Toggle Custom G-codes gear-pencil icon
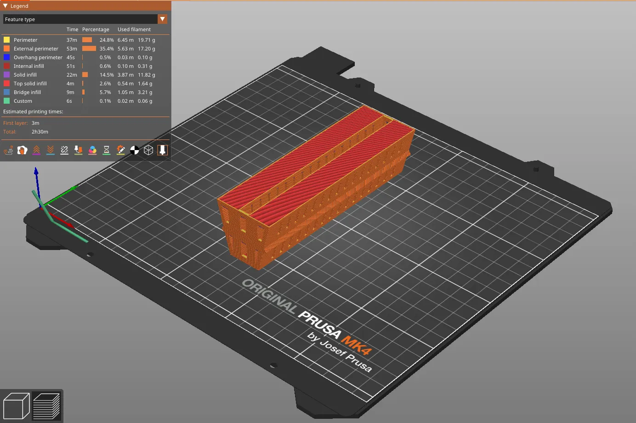The height and width of the screenshot is (423, 636). pyautogui.click(x=120, y=150)
